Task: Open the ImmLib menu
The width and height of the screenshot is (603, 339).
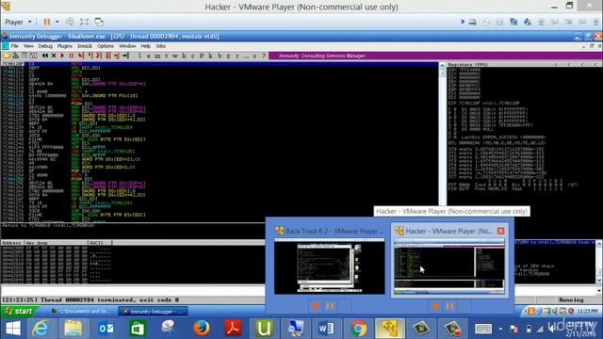Action: pos(85,46)
